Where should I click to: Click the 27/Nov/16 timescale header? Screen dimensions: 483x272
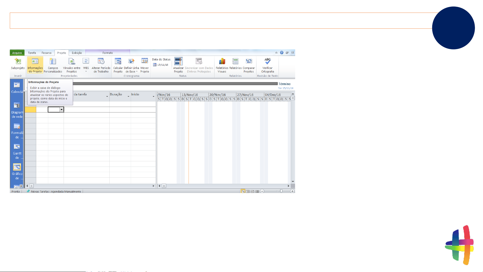click(x=250, y=95)
